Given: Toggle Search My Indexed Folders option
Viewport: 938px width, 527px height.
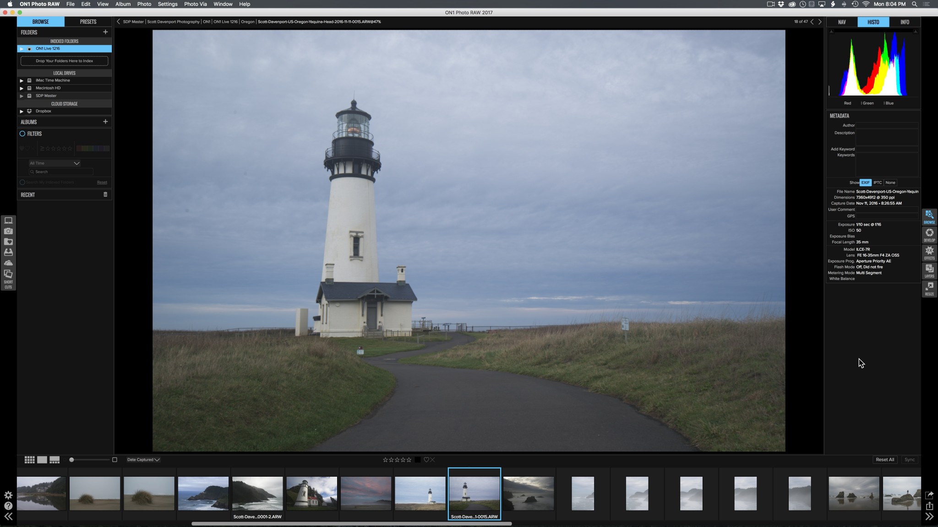Looking at the screenshot, I should click(22, 182).
